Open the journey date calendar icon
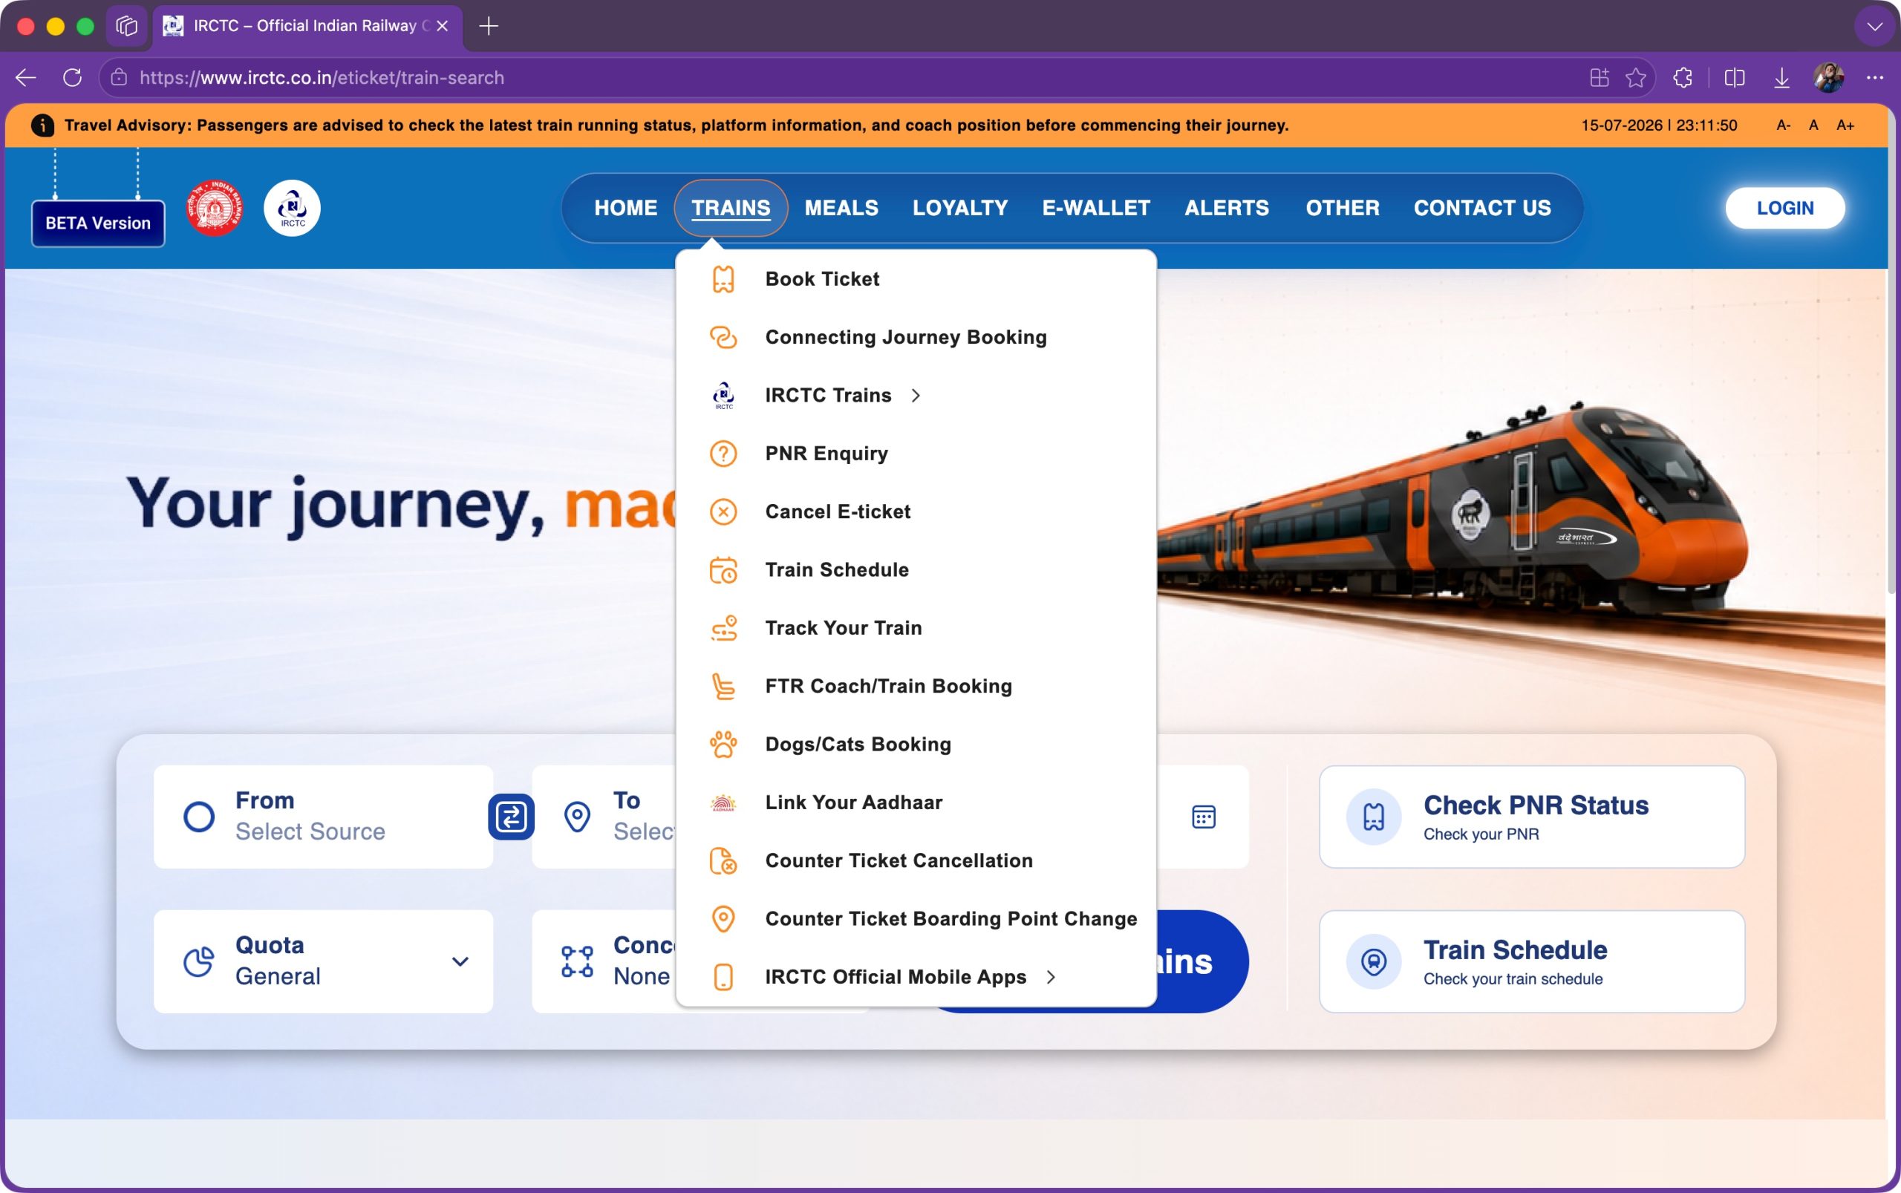Viewport: 1901px width, 1193px height. tap(1203, 817)
